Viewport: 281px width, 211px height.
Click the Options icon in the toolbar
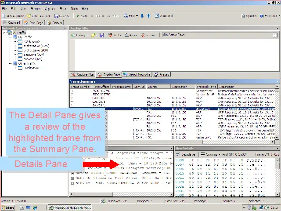pos(243,16)
